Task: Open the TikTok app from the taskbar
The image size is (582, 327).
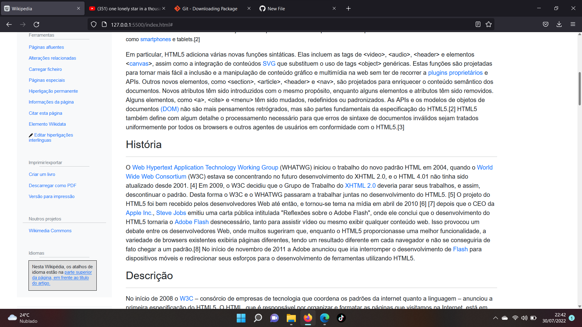Action: [341, 318]
